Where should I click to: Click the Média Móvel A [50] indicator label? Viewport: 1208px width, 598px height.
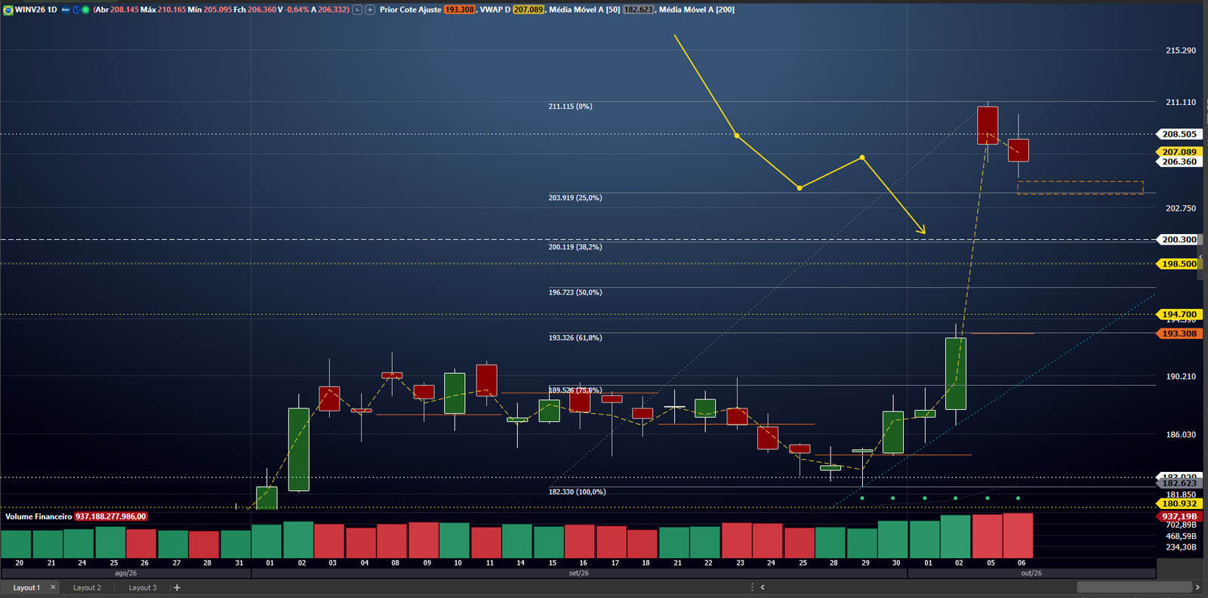pos(584,10)
